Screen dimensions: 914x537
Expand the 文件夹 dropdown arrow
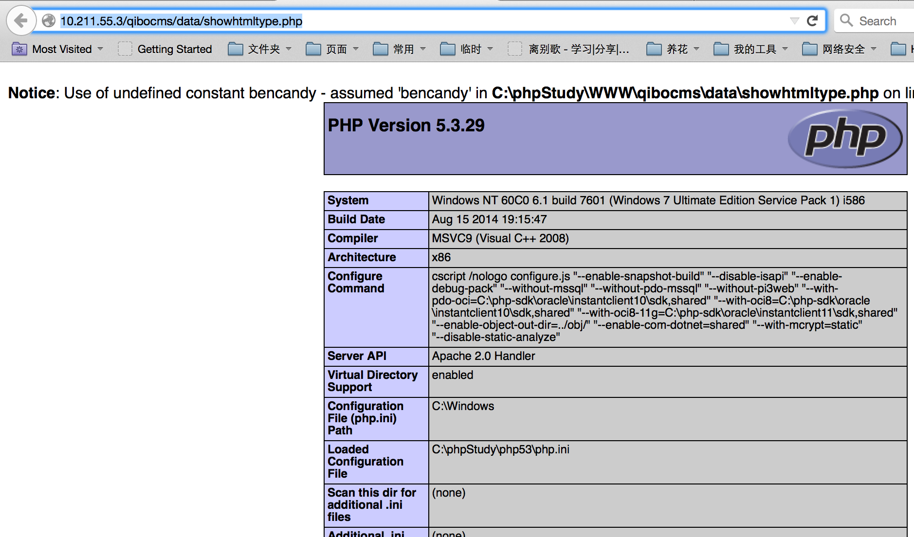289,49
